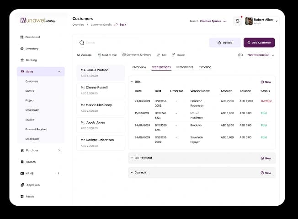
Task: Click the plus icon in Bills New
Action: (x=262, y=82)
